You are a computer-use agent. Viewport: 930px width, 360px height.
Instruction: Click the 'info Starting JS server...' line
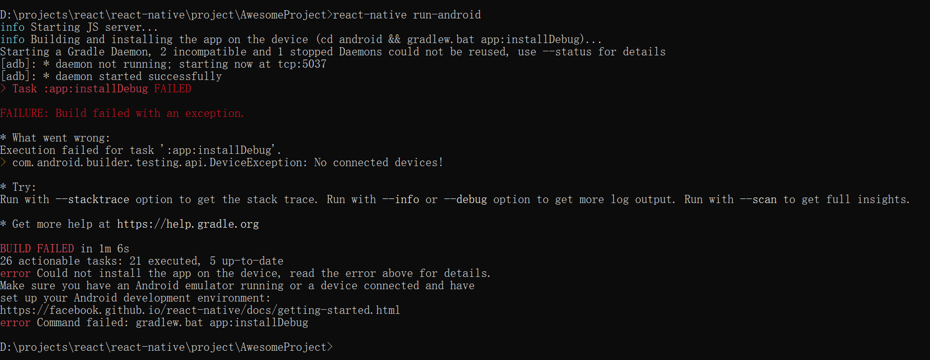click(x=79, y=27)
